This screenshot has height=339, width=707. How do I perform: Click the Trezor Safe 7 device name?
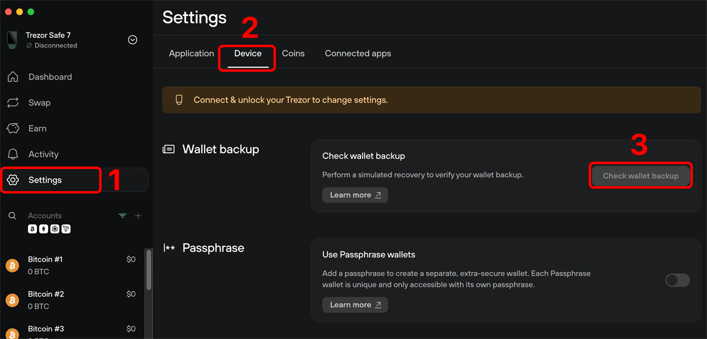(48, 35)
